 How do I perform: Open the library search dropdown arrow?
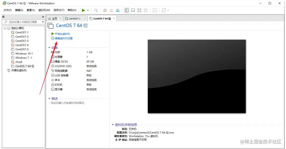point(43,22)
